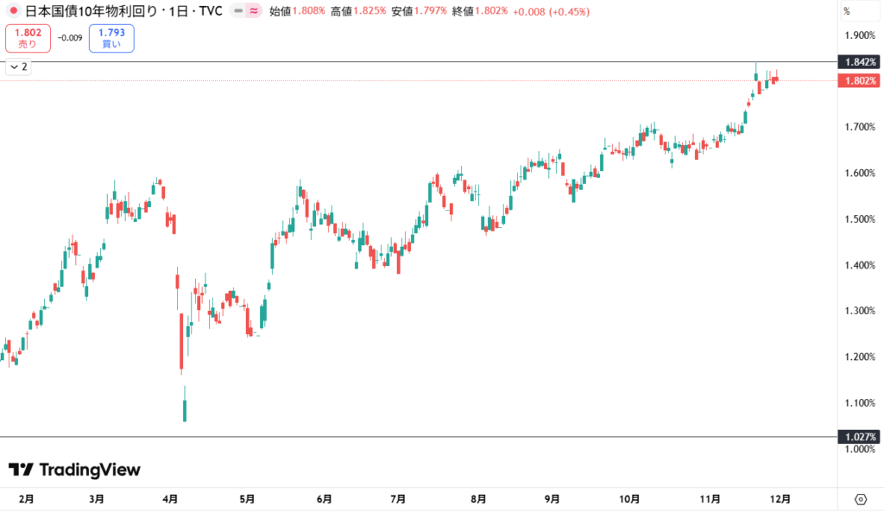
Task: Click the 1.500% tick on the price scale
Action: pos(859,219)
